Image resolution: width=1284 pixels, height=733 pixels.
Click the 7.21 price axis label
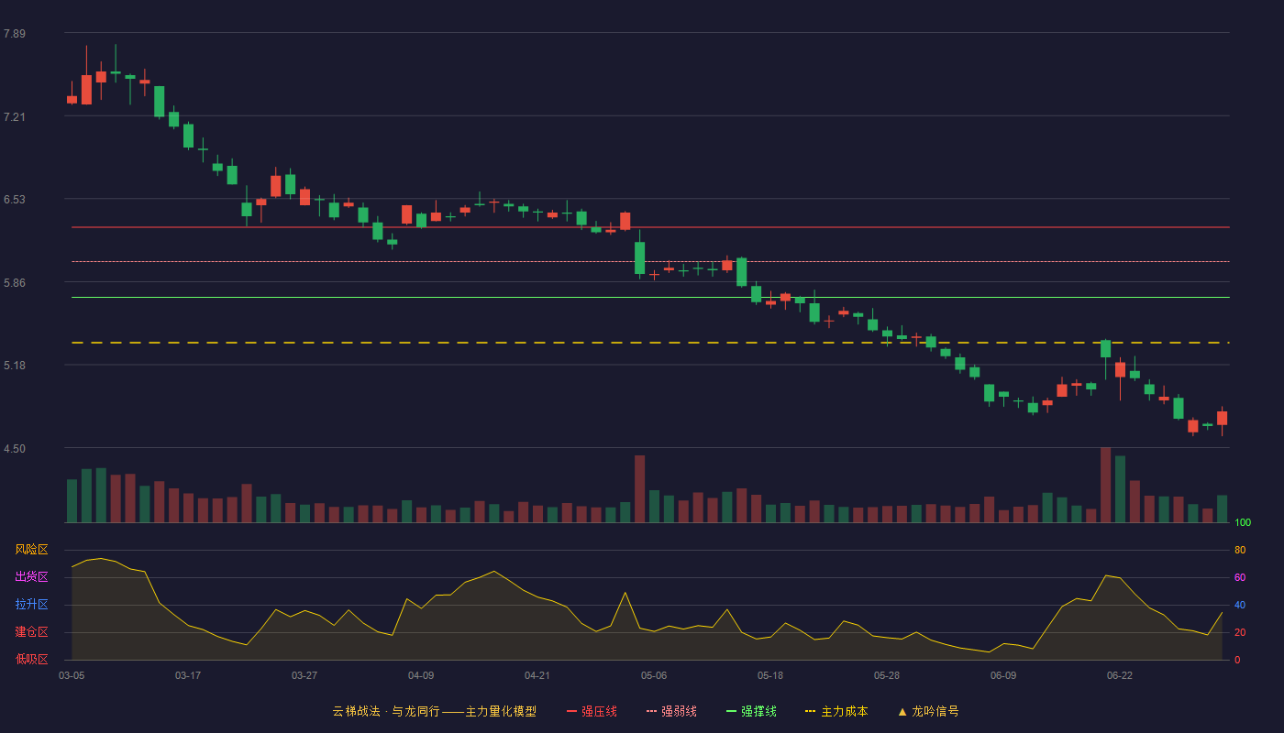coord(15,117)
